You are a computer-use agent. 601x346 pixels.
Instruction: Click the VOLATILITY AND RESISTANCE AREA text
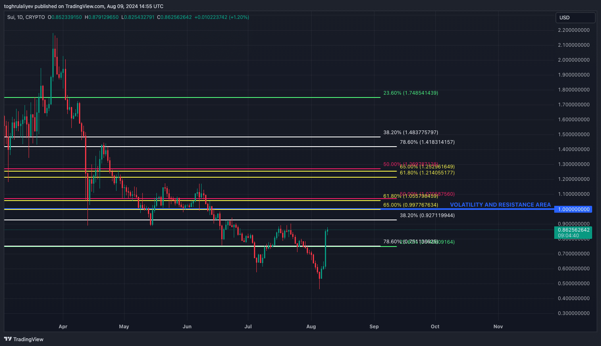point(500,205)
